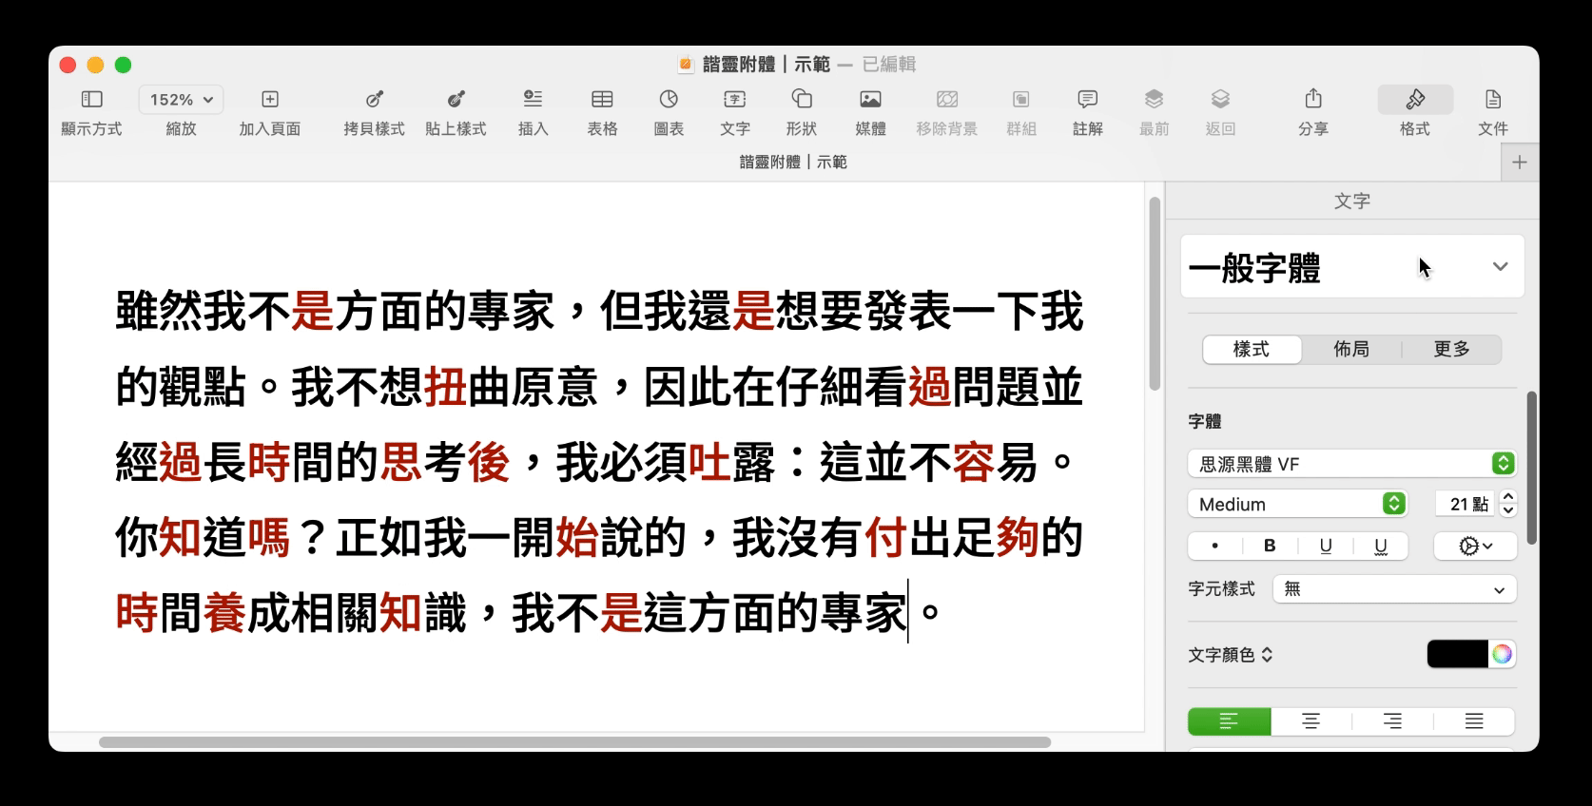Image resolution: width=1592 pixels, height=806 pixels.
Task: Toggle wavy underline U button
Action: [x=1380, y=546]
